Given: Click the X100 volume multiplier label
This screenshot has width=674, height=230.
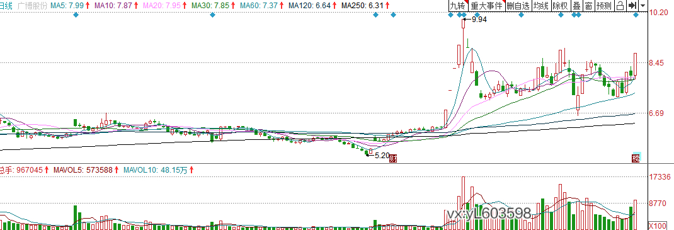Looking at the screenshot, I should point(657,226).
